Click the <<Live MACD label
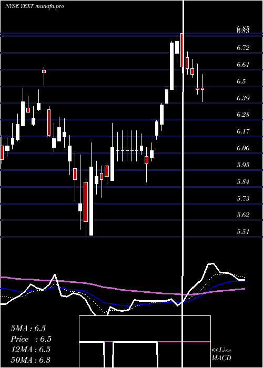 (x=221, y=354)
